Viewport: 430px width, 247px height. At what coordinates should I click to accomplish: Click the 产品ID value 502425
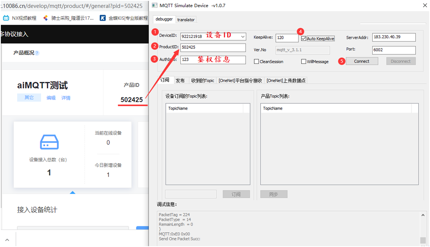[x=132, y=100]
